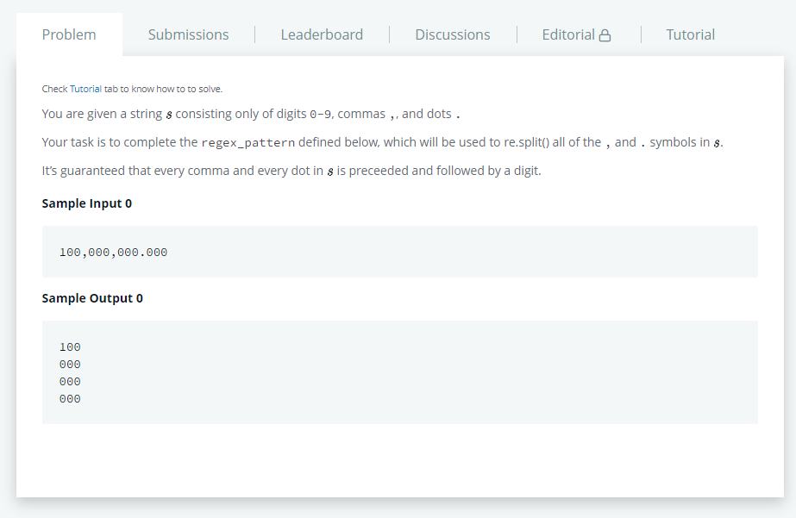796x518 pixels.
Task: Follow the blue Tutorial link in the hint
Action: point(85,89)
